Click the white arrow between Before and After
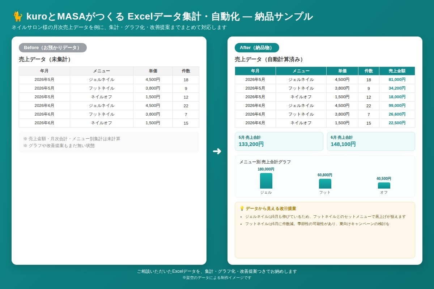The width and height of the screenshot is (434, 289). coord(217,151)
